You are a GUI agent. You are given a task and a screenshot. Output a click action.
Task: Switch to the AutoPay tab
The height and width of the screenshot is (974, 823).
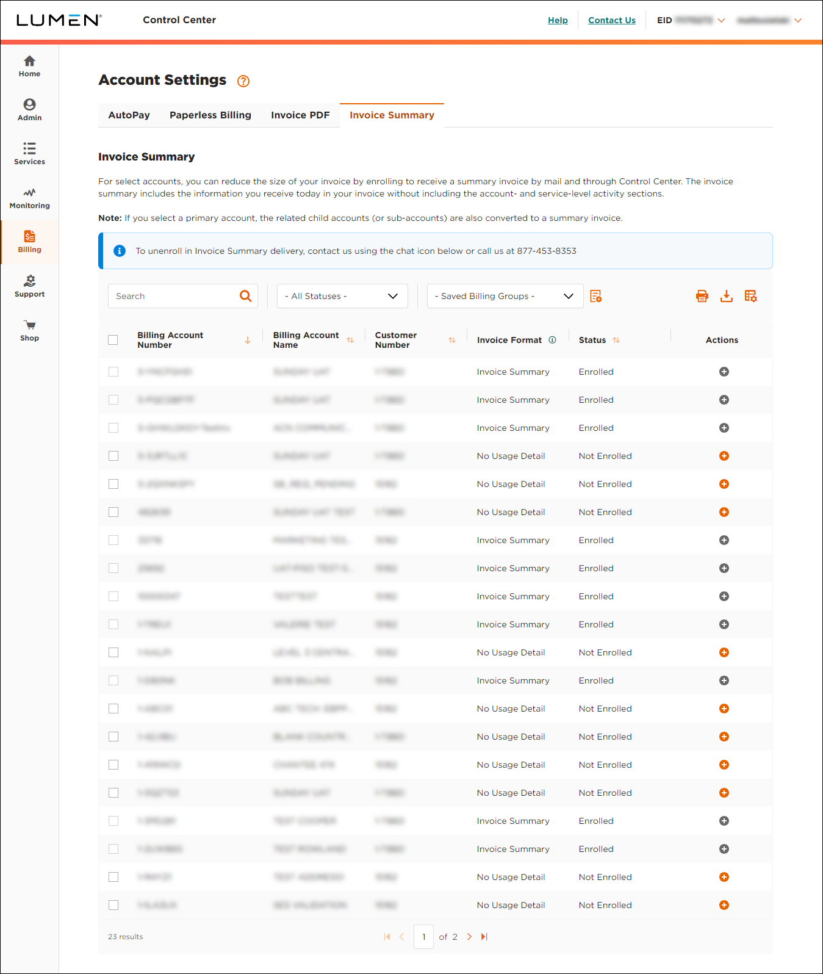129,115
